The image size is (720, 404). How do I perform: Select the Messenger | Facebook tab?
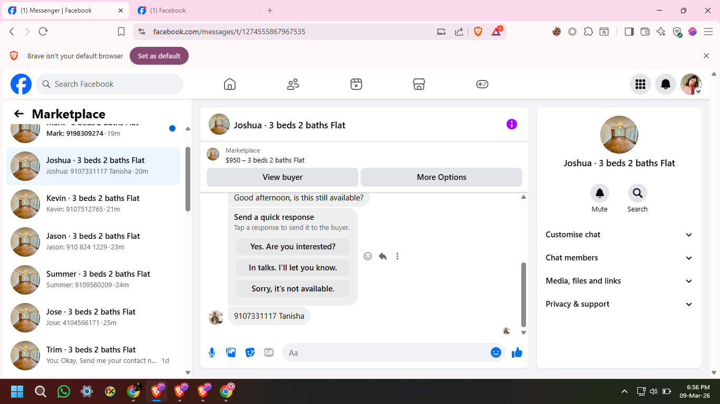click(65, 11)
